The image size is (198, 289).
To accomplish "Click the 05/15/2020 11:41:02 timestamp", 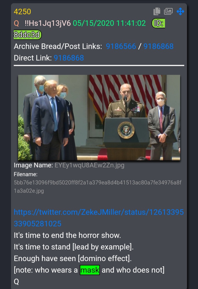I will point(109,23).
